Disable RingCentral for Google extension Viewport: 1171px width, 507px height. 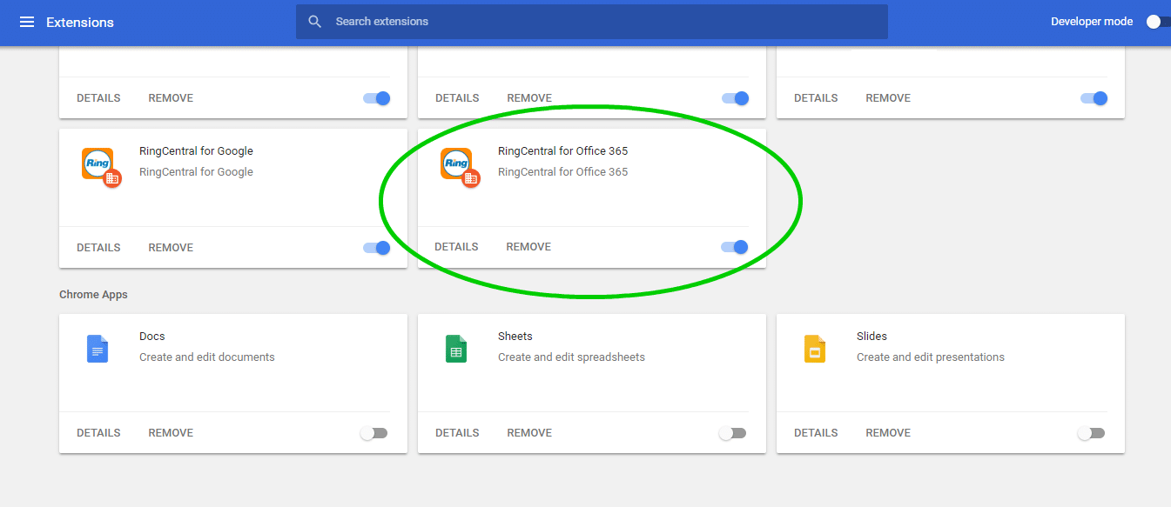(377, 248)
